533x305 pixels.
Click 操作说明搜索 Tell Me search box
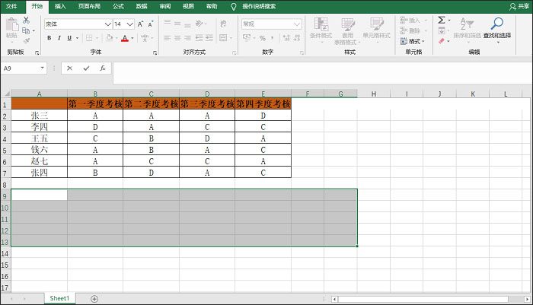click(x=259, y=6)
